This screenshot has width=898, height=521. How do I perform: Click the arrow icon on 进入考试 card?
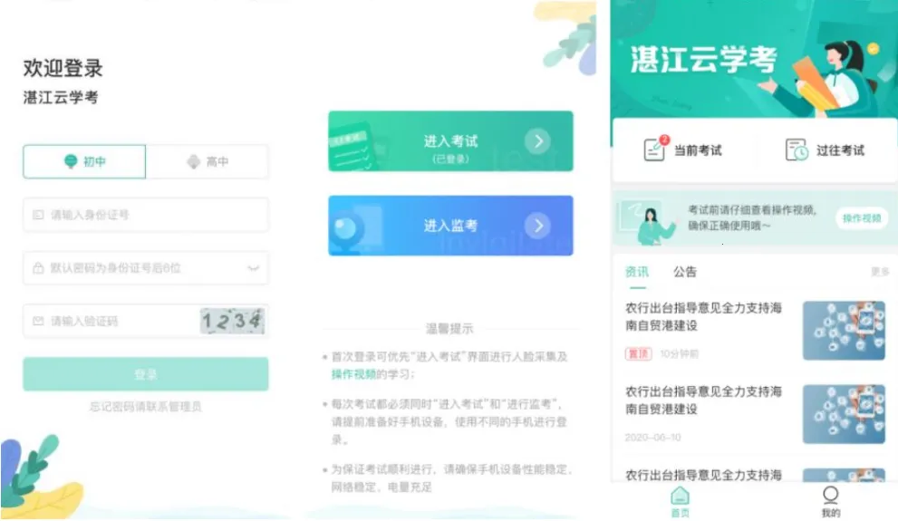[x=537, y=140]
